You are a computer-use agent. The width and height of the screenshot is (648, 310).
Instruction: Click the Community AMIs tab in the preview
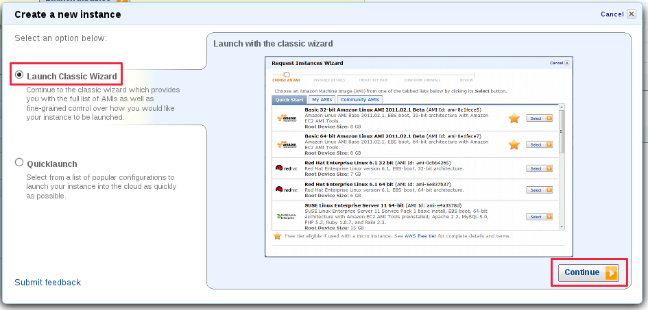click(360, 100)
